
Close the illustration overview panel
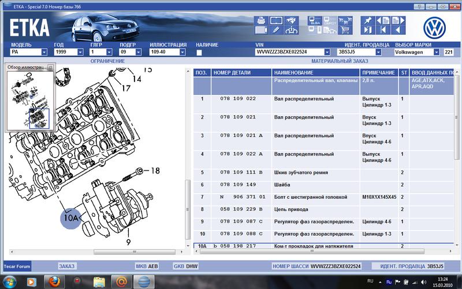50,67
